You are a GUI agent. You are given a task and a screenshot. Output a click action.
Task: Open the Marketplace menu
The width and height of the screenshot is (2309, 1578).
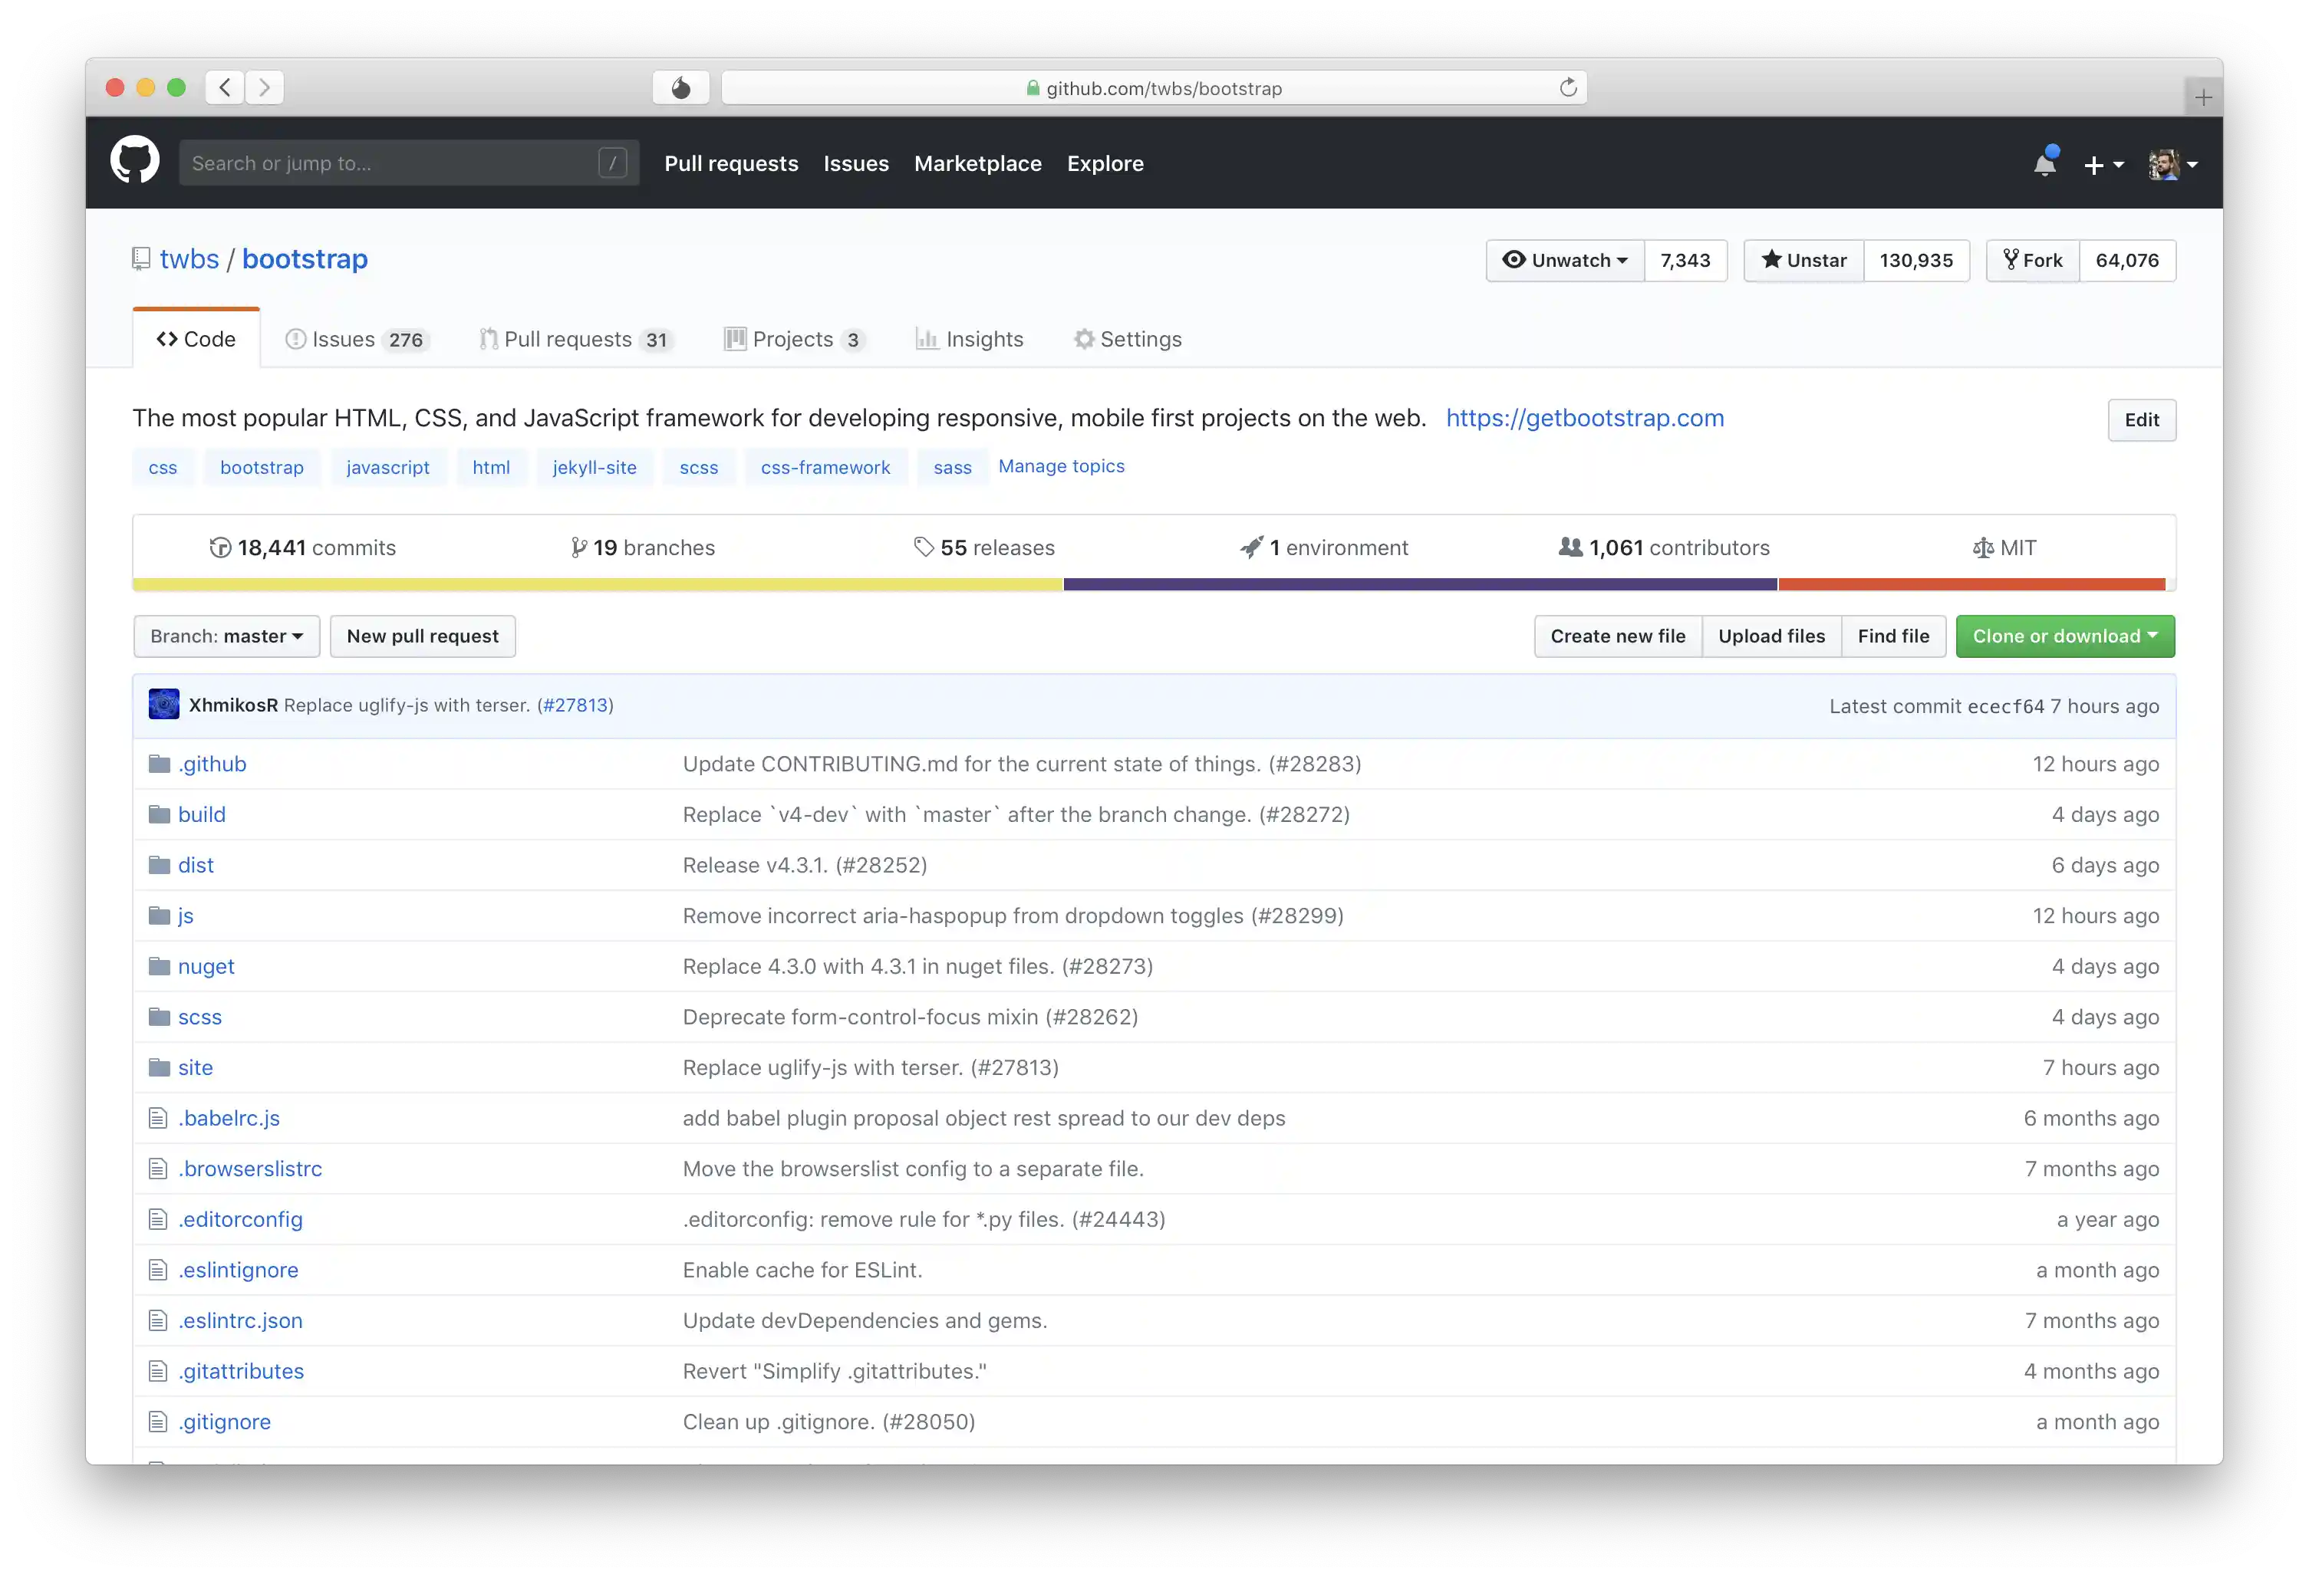[x=977, y=163]
